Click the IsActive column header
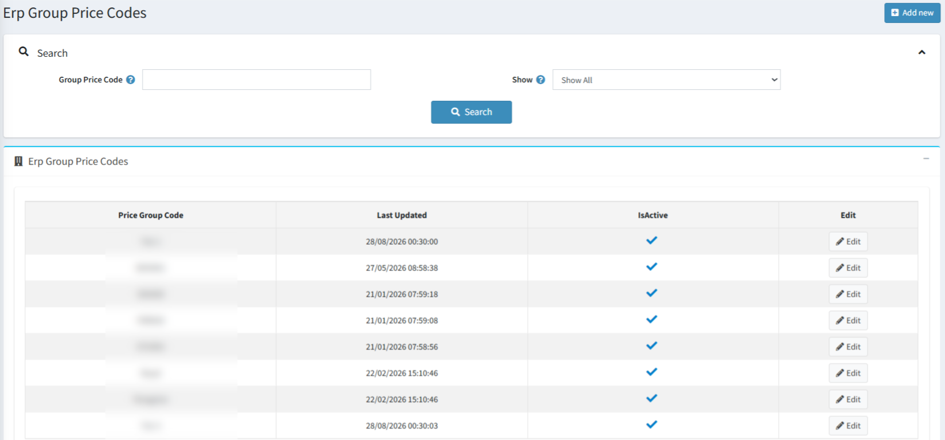Viewport: 945px width, 440px height. [x=653, y=215]
